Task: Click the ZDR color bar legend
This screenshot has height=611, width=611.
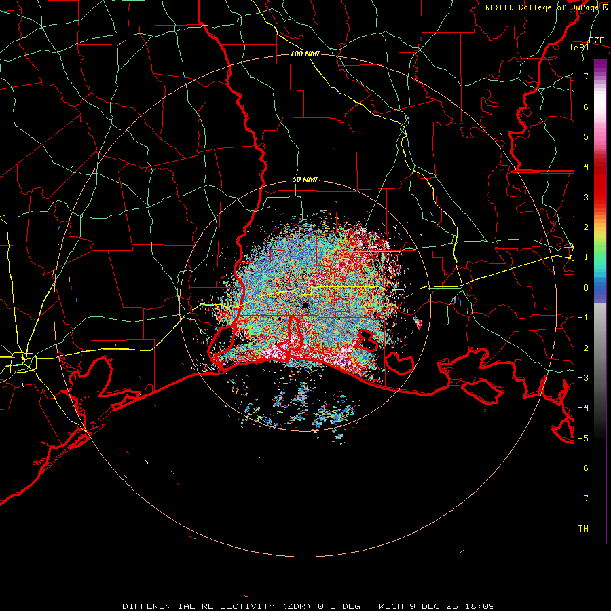Action: click(x=599, y=301)
